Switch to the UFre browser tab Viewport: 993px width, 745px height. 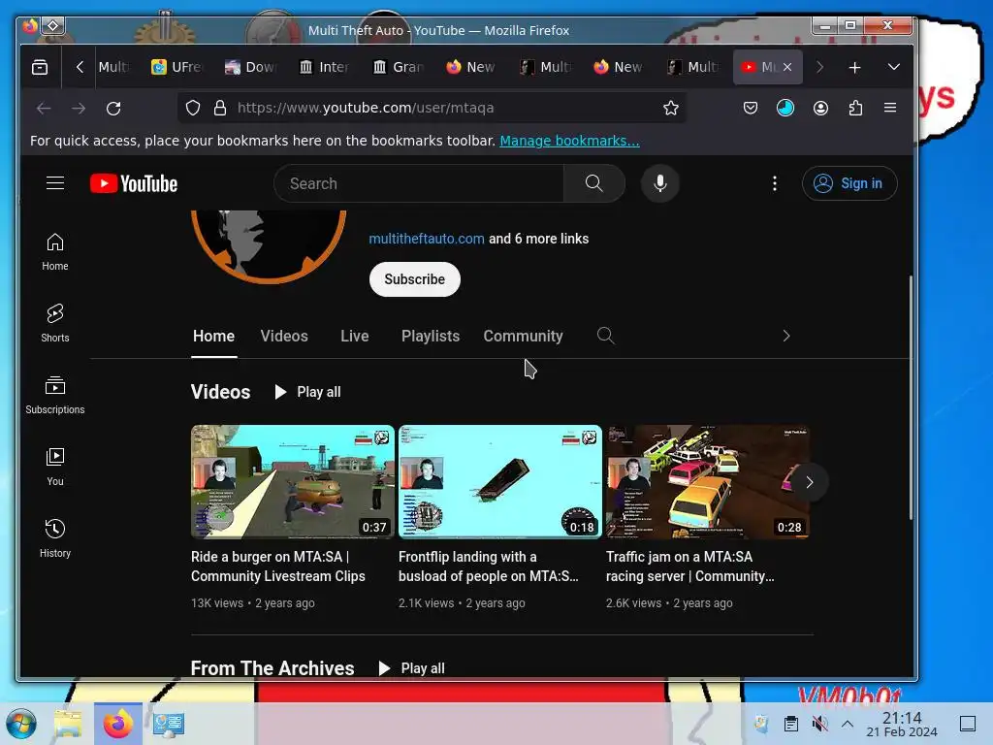click(176, 67)
